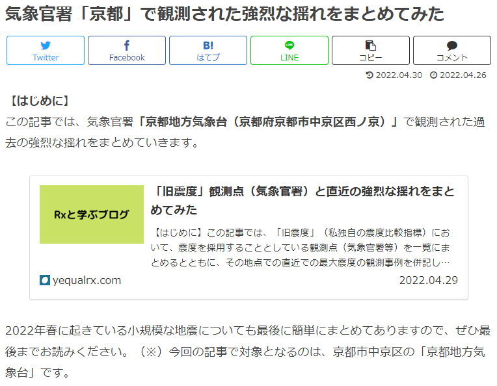
Task: Open the Rxと学ぶブログ card thumbnail
Action: point(92,214)
